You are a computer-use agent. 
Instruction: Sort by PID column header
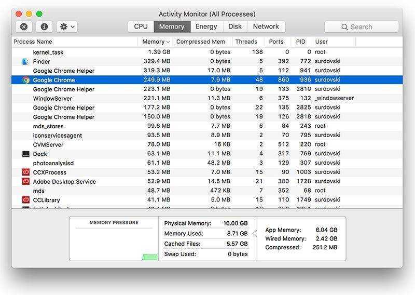300,42
